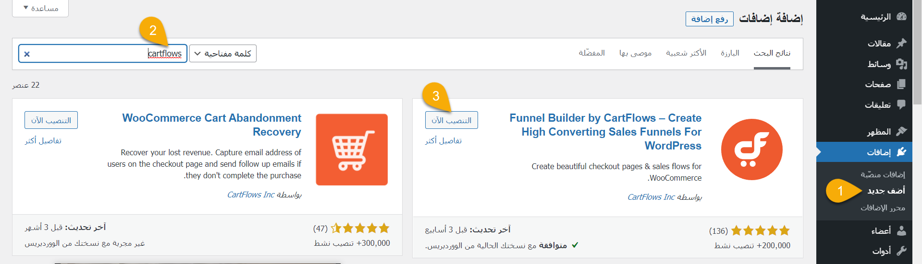Expand the Help (مساعدة) panel
Image resolution: width=922 pixels, height=264 pixels.
pyautogui.click(x=40, y=8)
